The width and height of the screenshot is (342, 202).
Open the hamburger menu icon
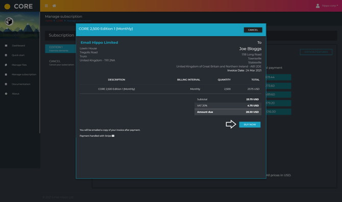pos(46,6)
